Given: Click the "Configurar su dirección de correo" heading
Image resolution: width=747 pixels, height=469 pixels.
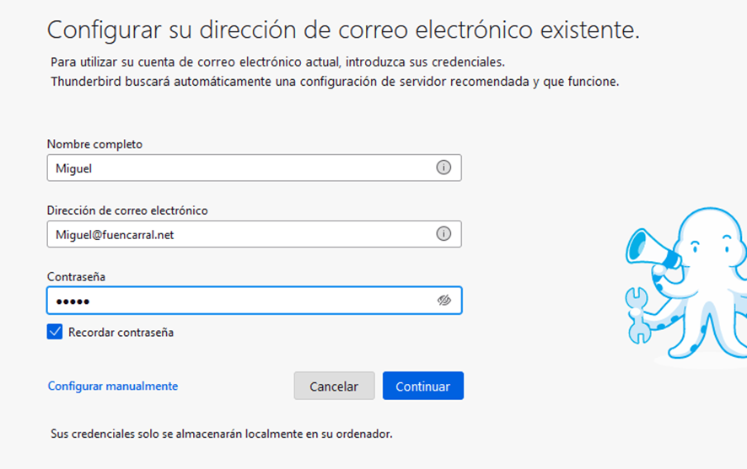Looking at the screenshot, I should coord(343,30).
